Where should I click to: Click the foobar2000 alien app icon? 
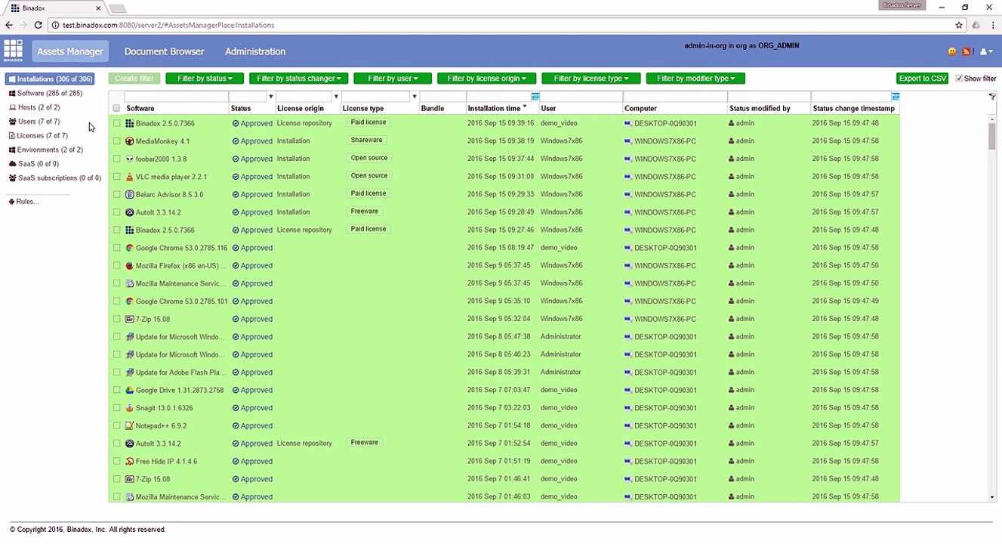(130, 159)
